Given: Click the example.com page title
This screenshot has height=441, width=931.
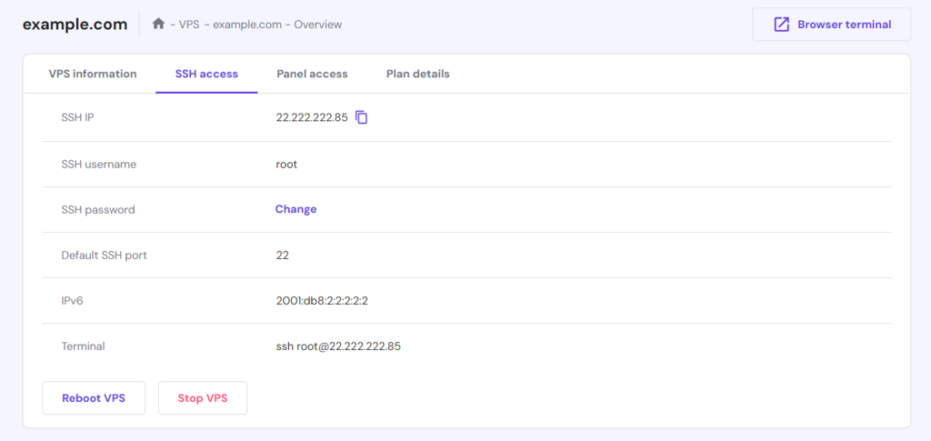Looking at the screenshot, I should click(75, 25).
